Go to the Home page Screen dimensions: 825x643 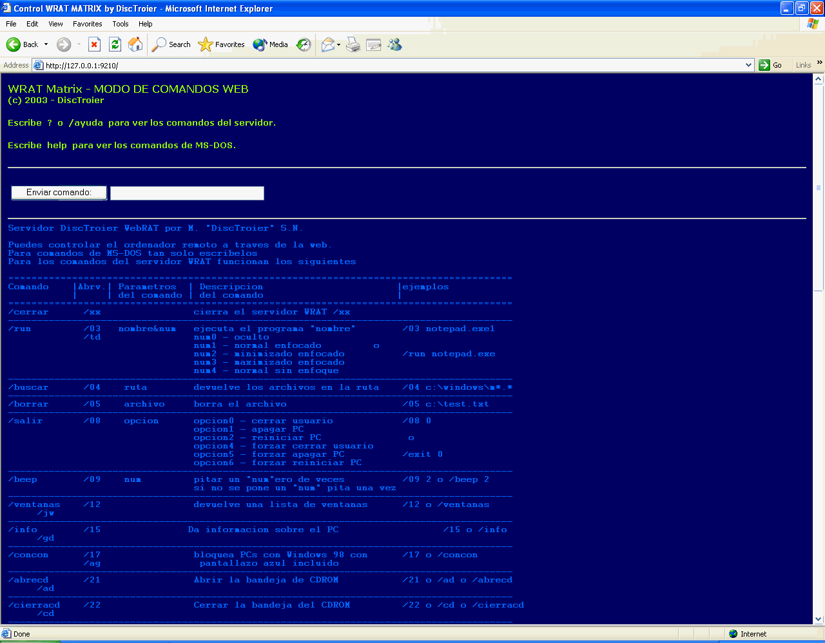click(x=135, y=44)
